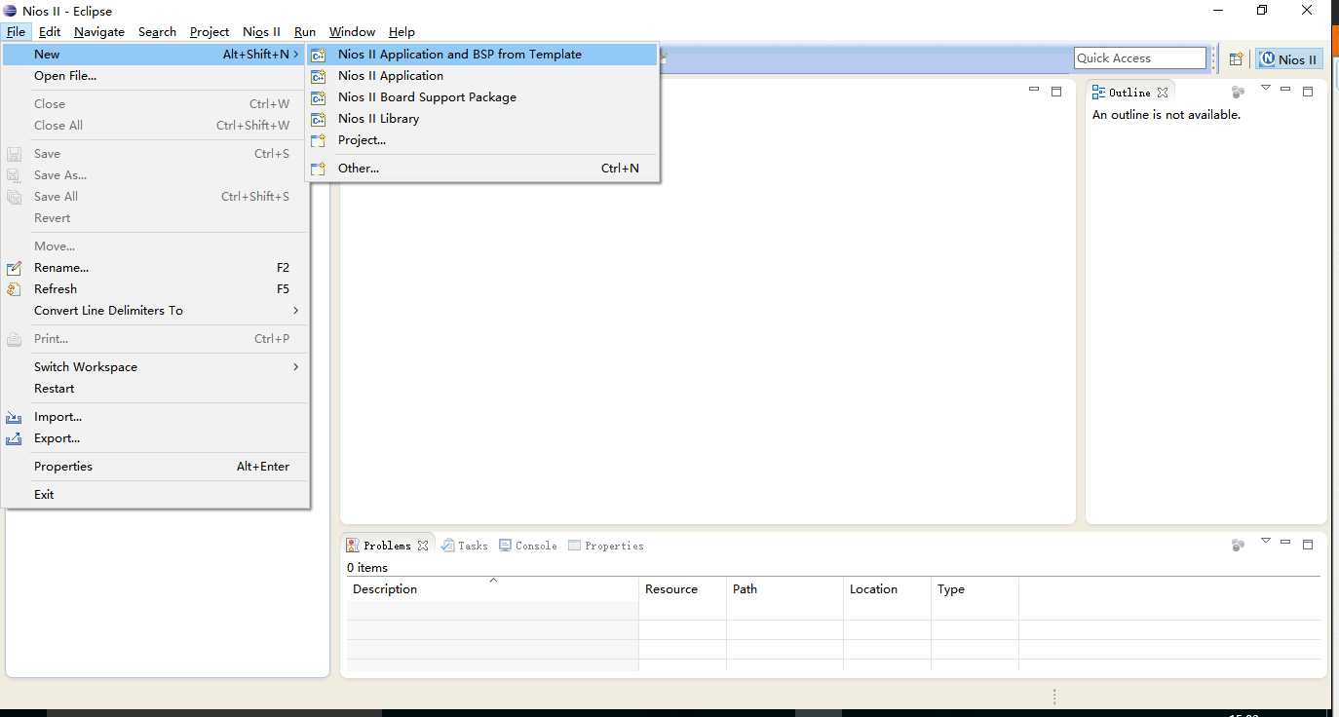Click Open File... in File menu

click(x=156, y=76)
